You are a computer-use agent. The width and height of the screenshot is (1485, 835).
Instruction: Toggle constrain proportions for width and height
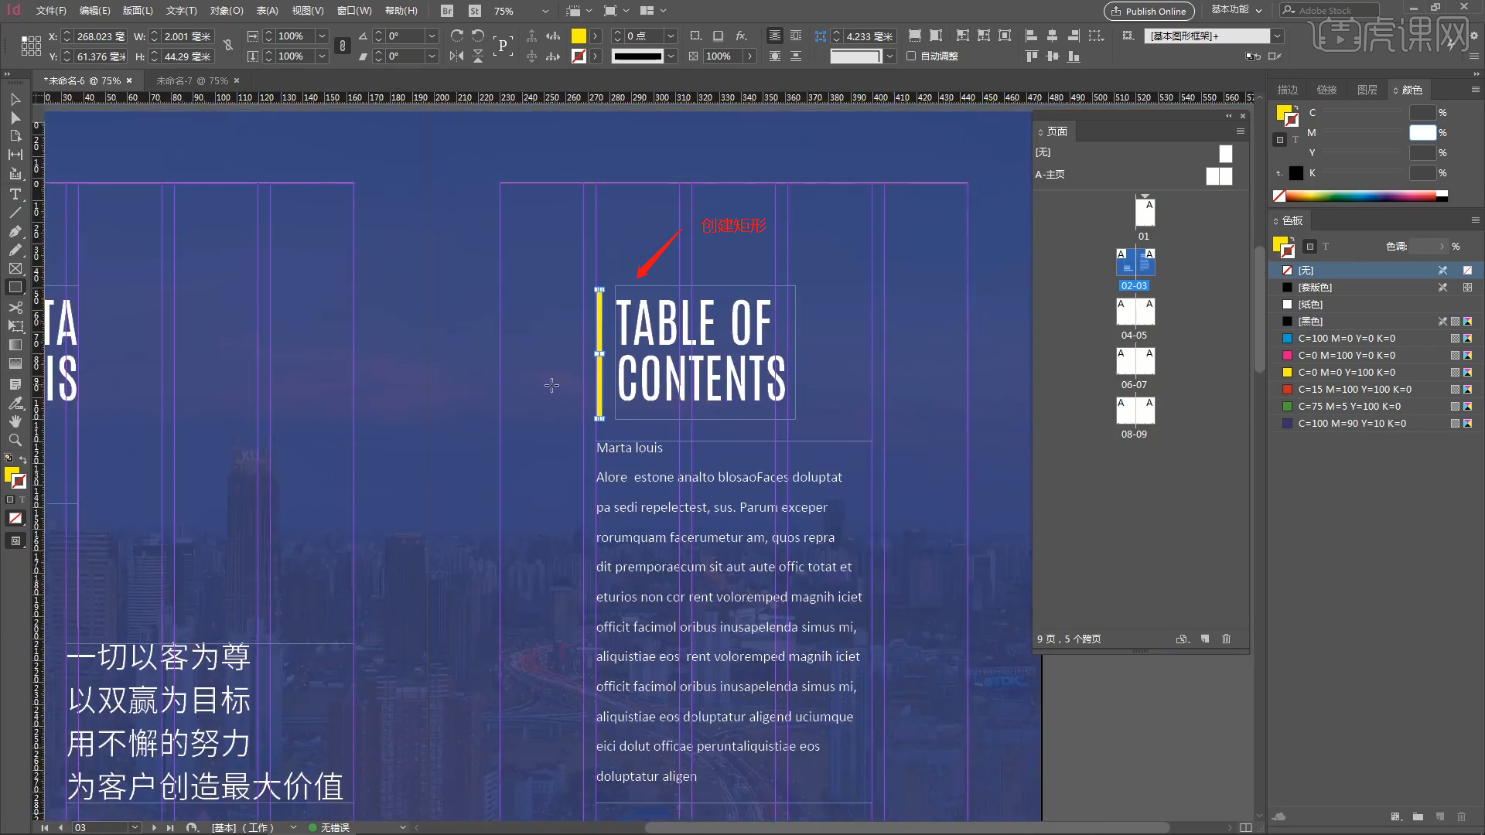228,46
